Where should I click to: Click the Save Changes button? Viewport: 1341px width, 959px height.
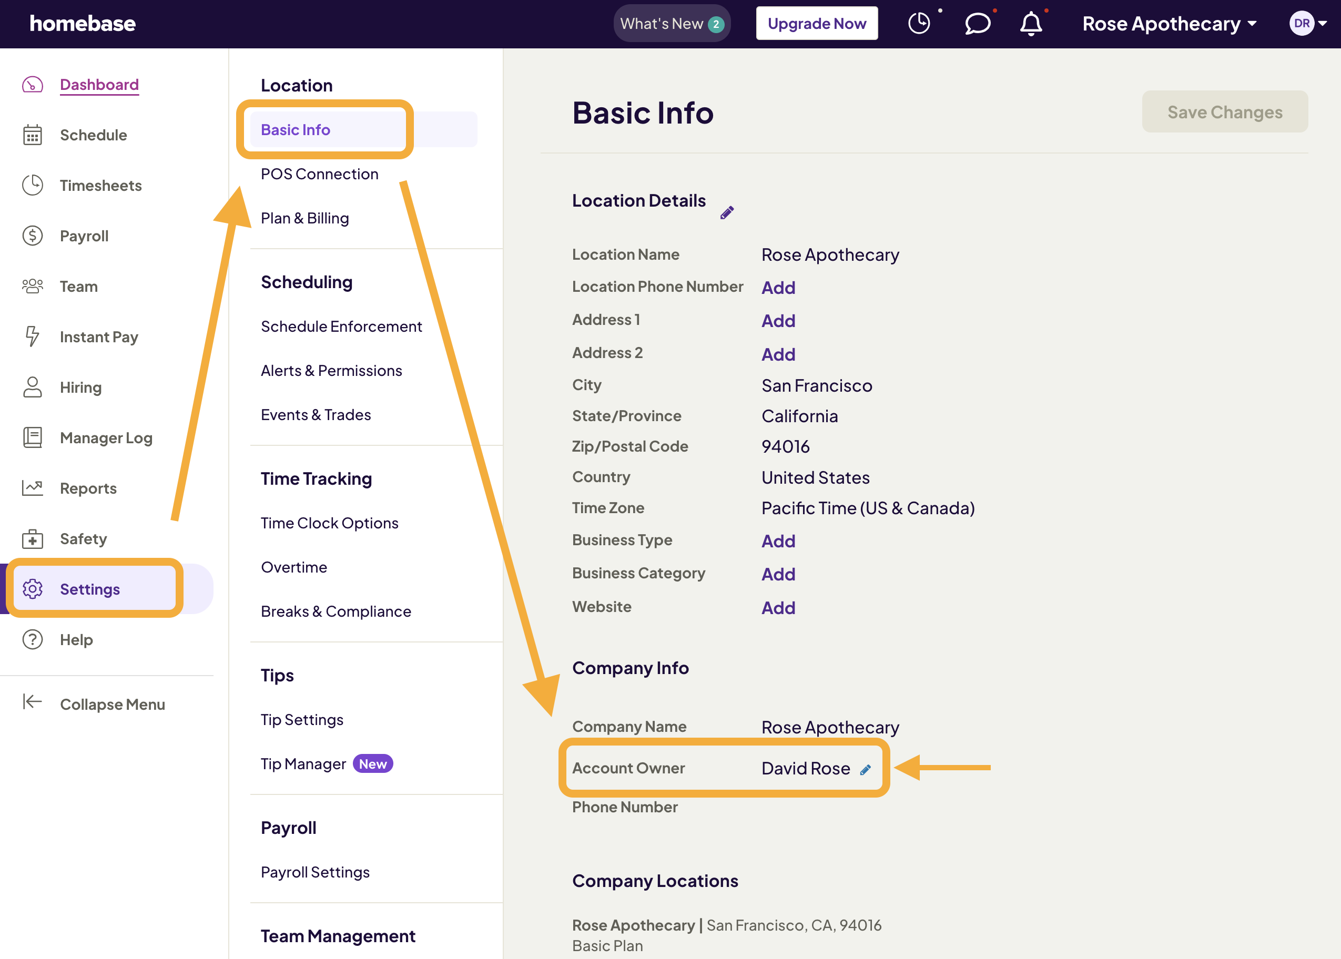1224,111
